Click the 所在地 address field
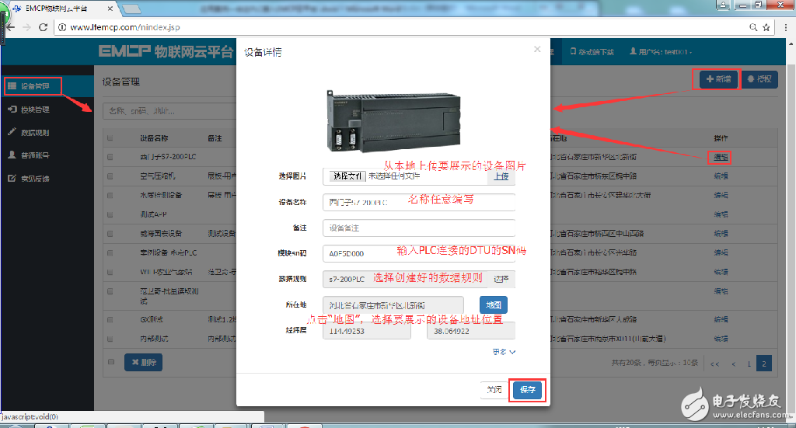Viewport: 796px width, 428px height. [x=393, y=305]
